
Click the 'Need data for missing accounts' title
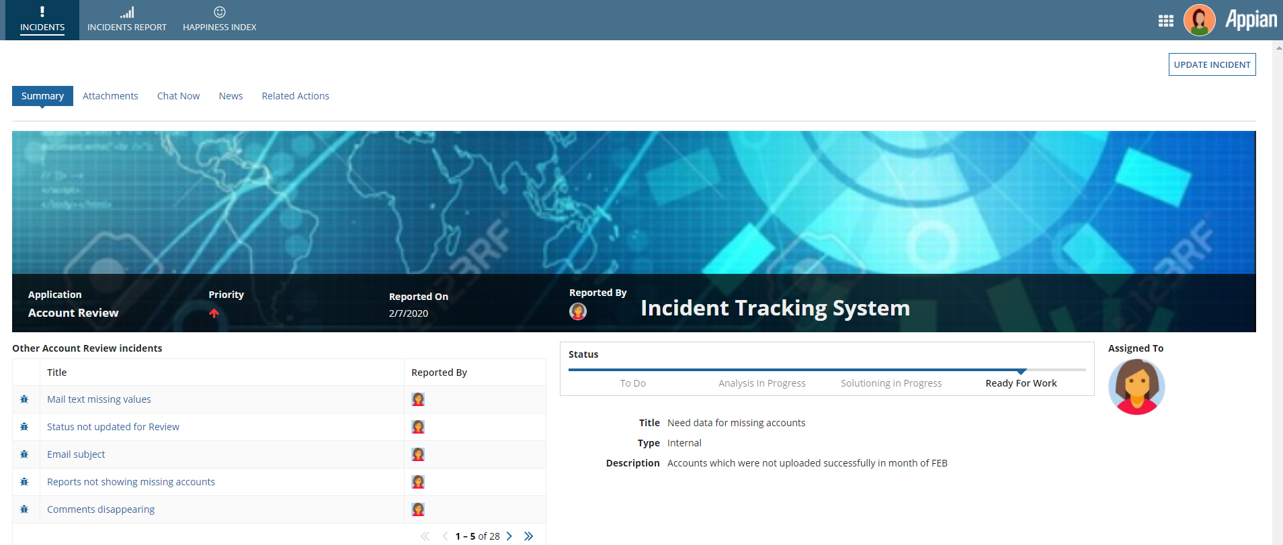736,423
